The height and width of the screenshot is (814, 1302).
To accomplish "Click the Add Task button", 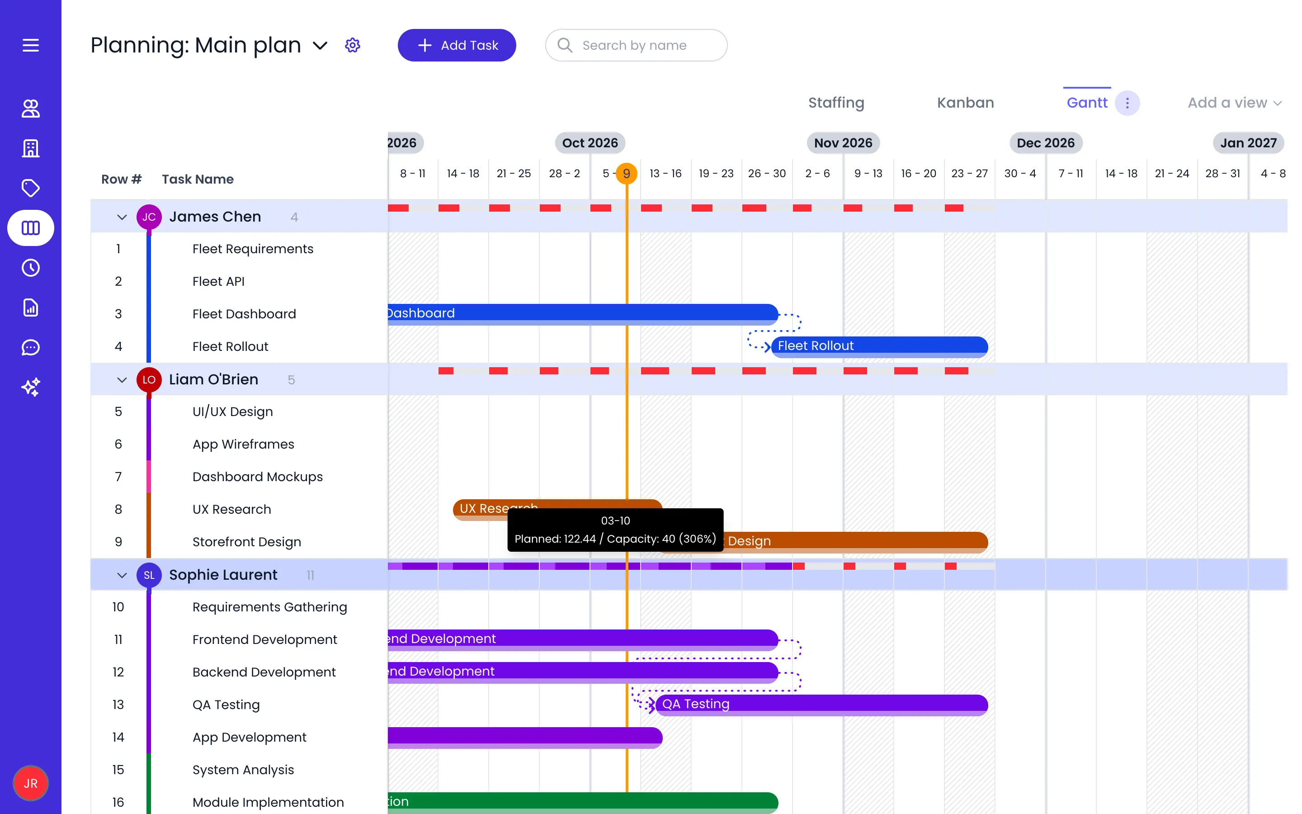I will click(457, 45).
